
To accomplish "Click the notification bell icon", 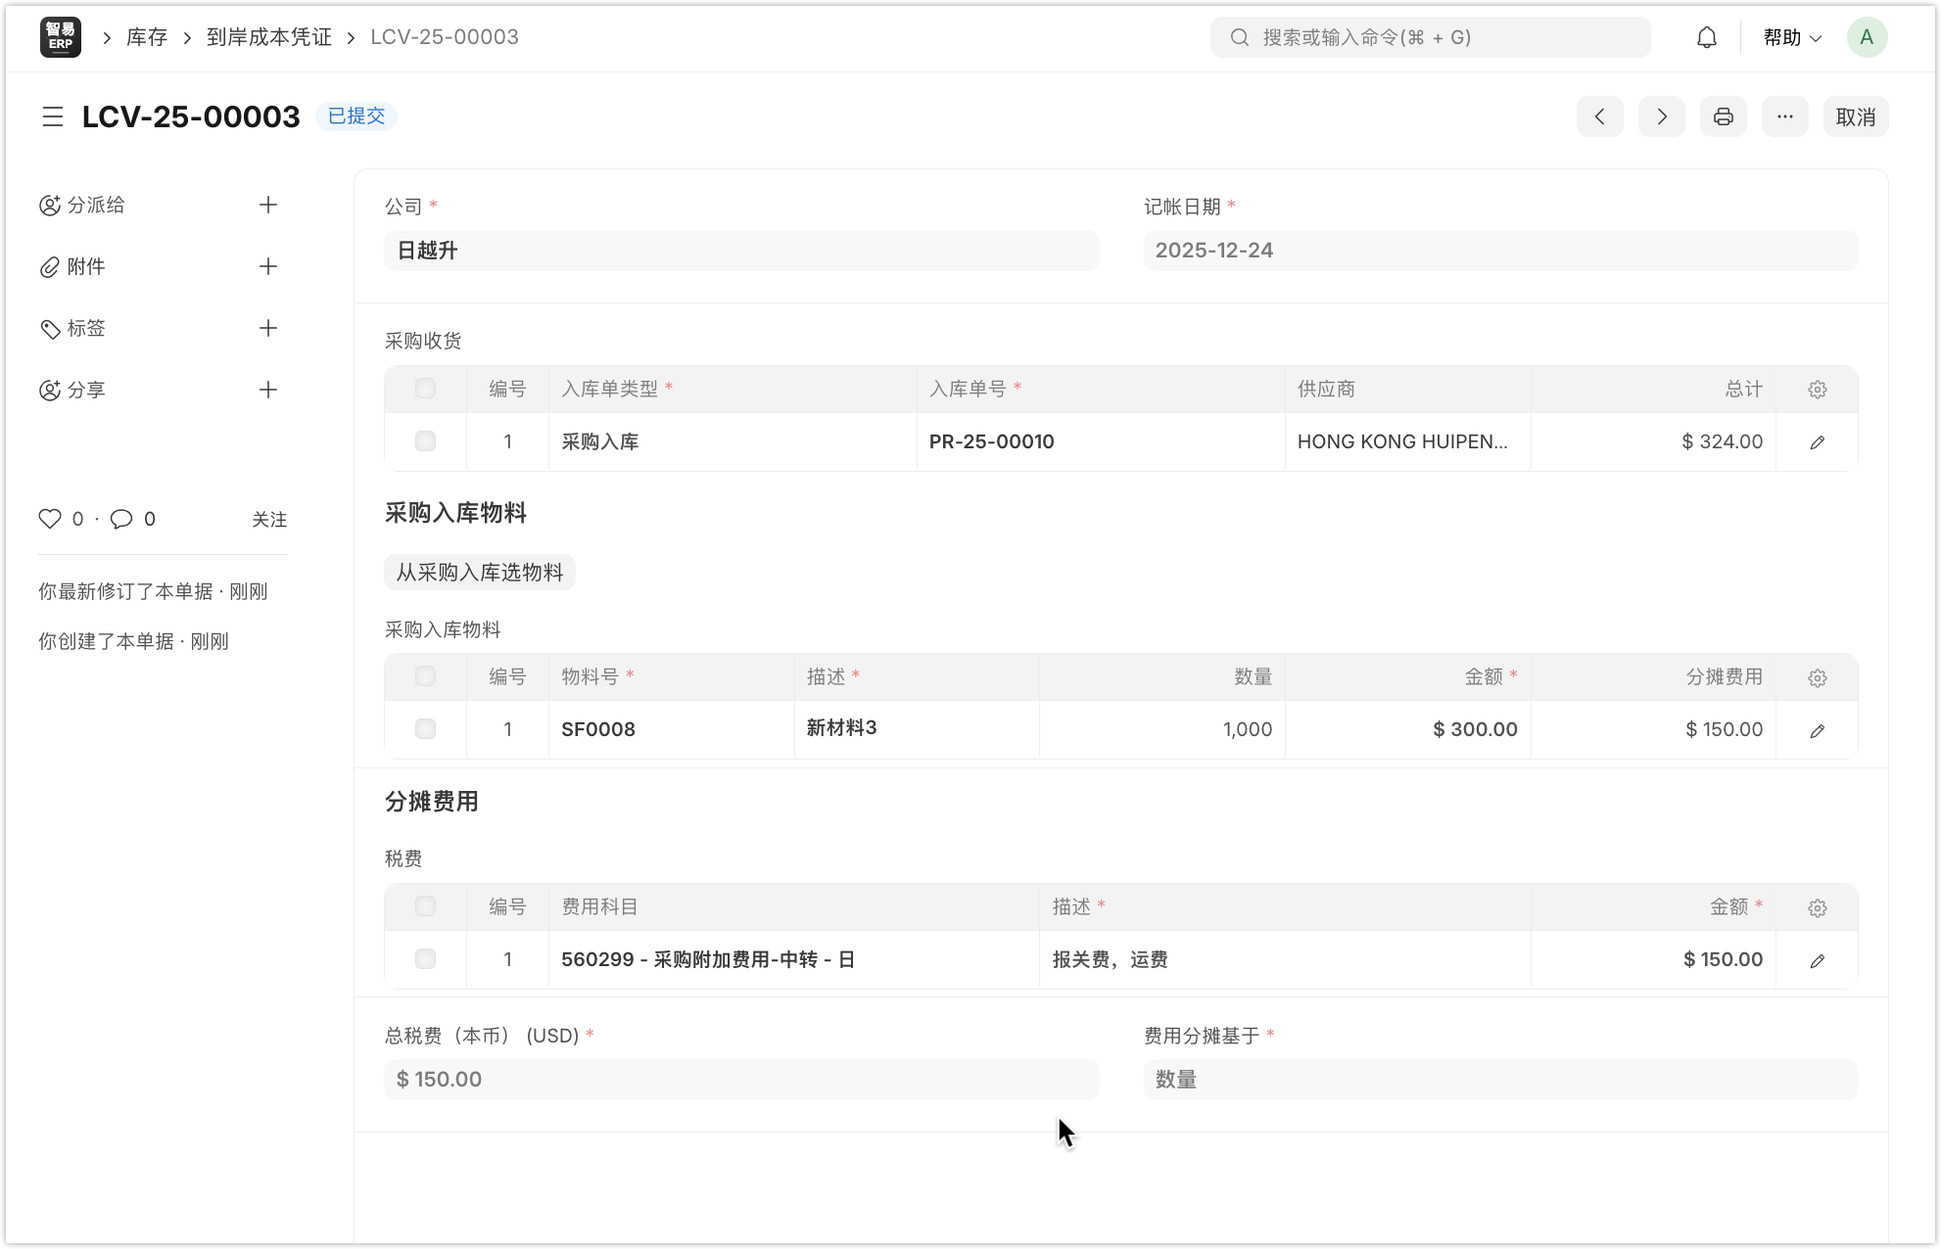I will tap(1706, 37).
